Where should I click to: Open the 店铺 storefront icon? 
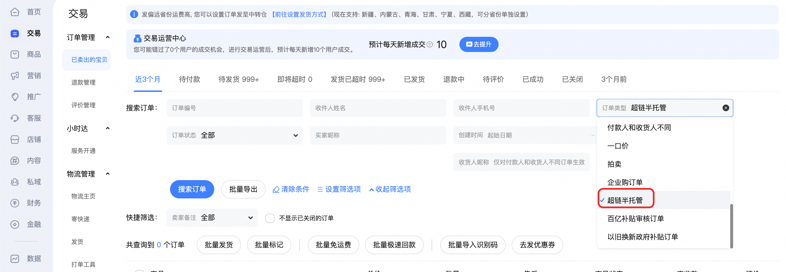(x=15, y=139)
